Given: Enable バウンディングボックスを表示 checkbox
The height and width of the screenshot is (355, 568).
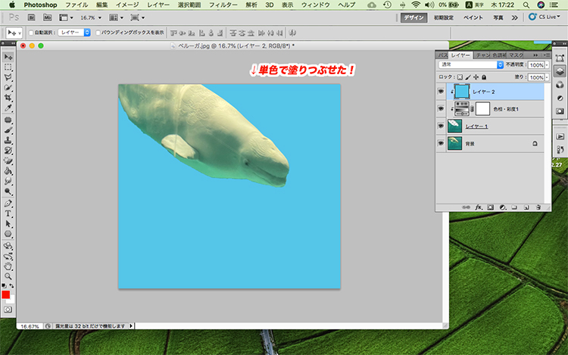Looking at the screenshot, I should [x=99, y=33].
